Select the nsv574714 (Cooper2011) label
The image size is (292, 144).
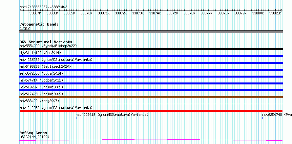pos(41,80)
